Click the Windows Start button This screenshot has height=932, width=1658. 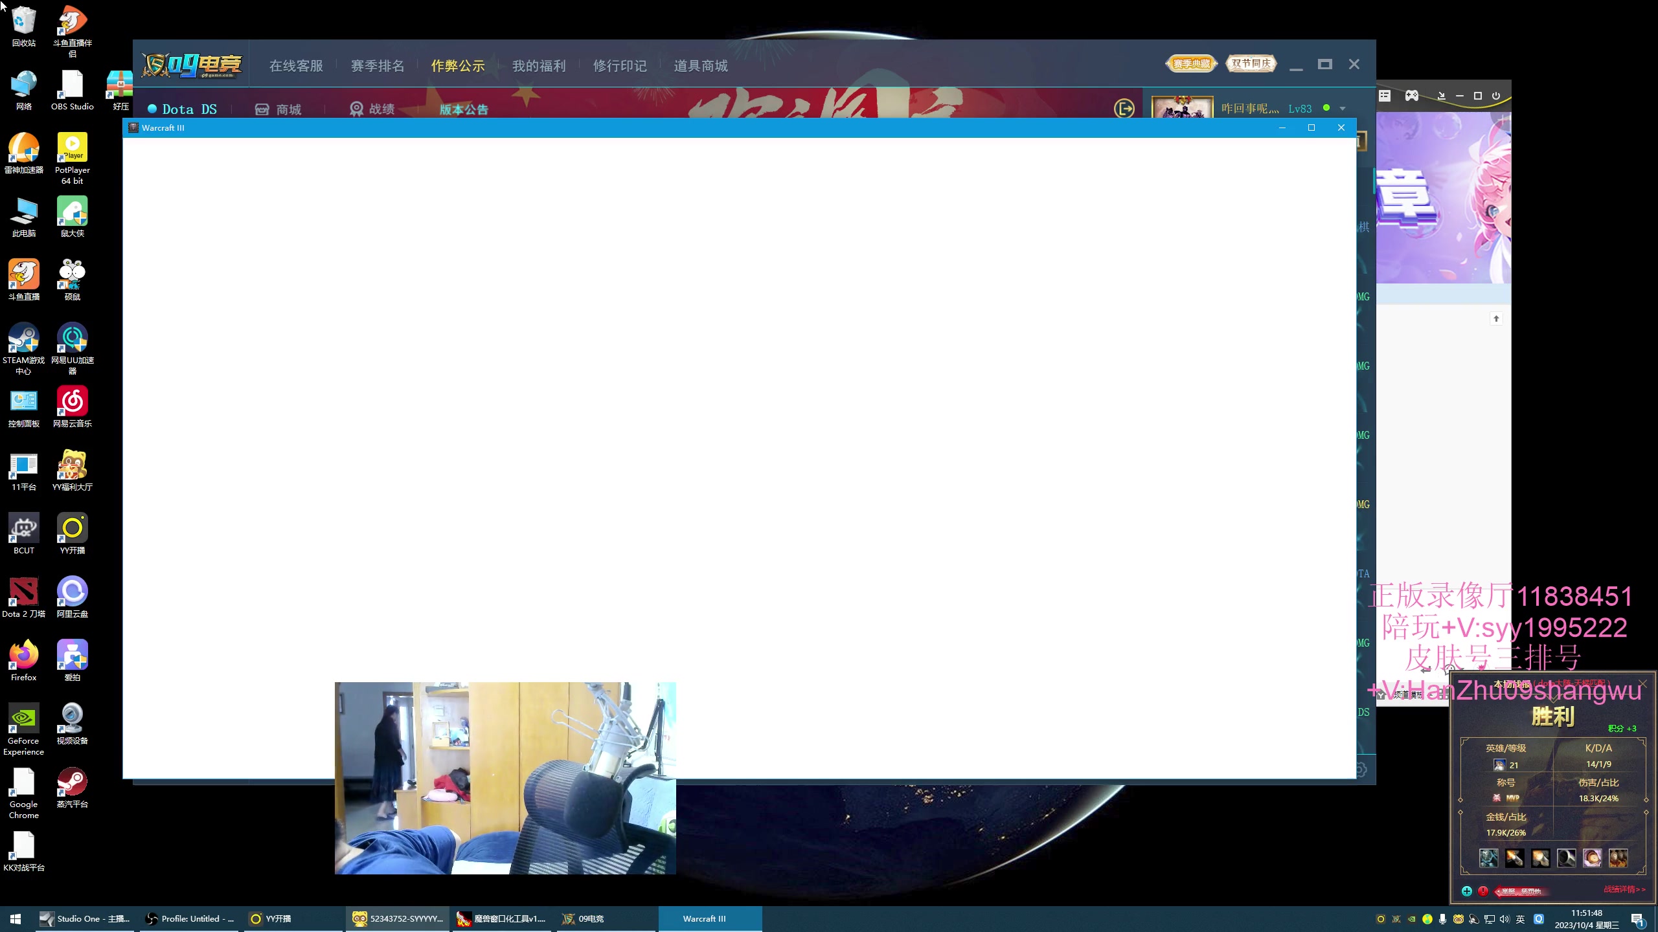pyautogui.click(x=16, y=918)
